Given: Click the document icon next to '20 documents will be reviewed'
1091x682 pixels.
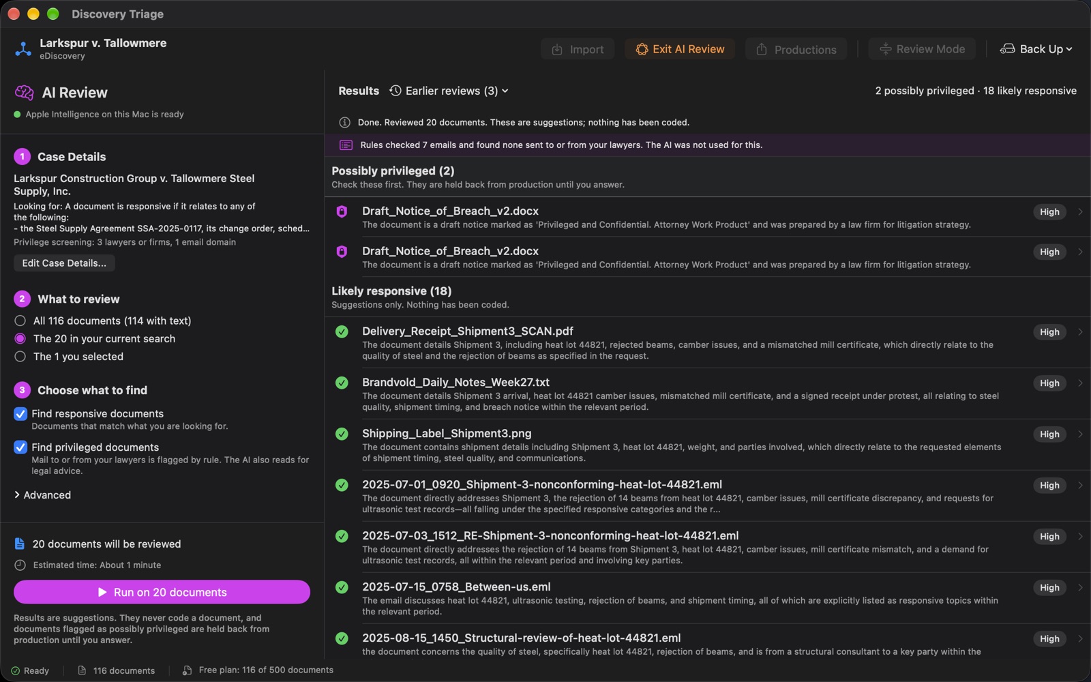Looking at the screenshot, I should tap(20, 544).
